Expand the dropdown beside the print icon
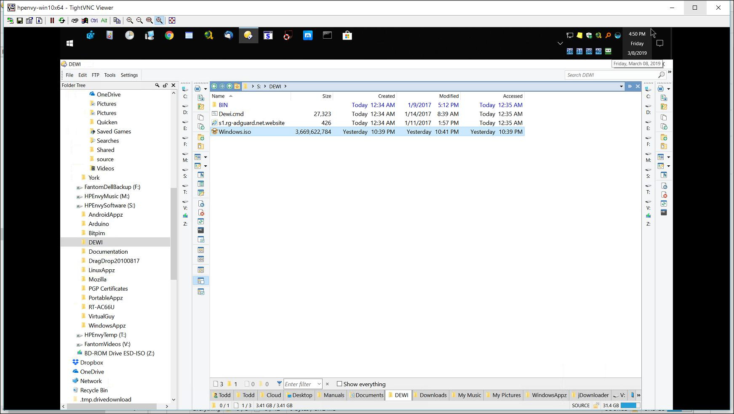734x414 pixels. click(206, 88)
